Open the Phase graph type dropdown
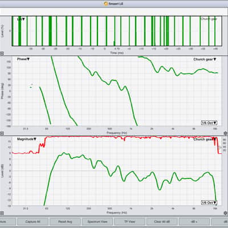The image size is (228, 228). click(23, 59)
